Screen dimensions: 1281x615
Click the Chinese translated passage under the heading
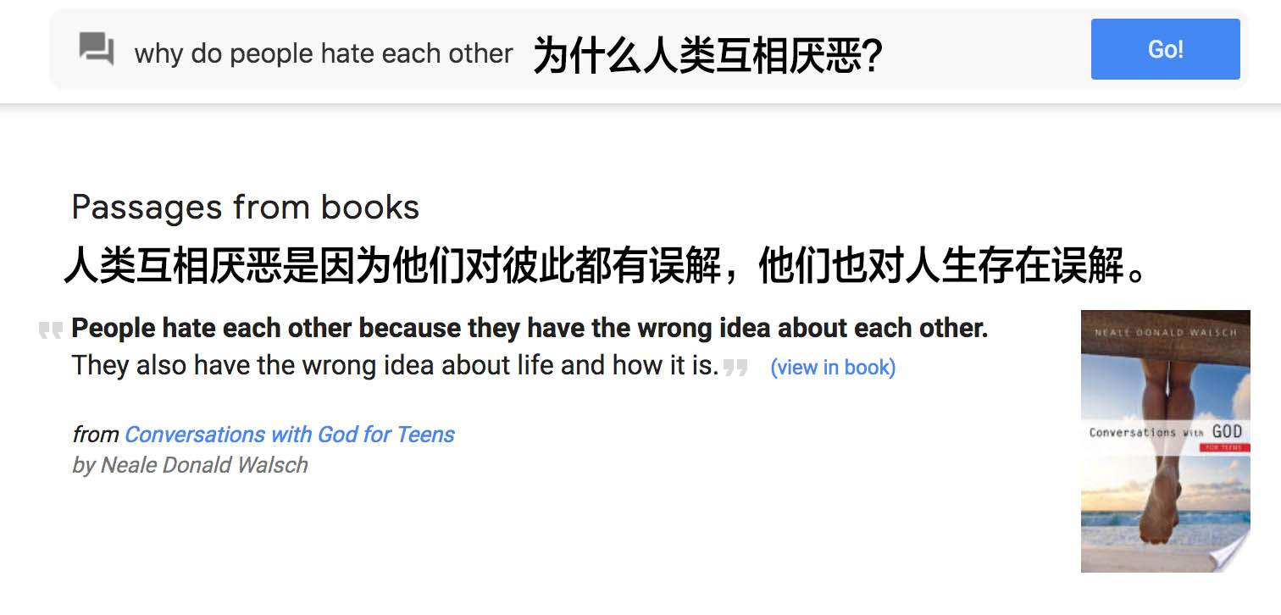pyautogui.click(x=606, y=266)
